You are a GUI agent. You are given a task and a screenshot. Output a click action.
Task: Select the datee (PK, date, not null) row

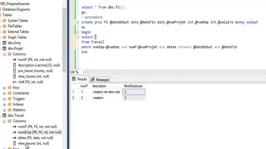(36, 138)
